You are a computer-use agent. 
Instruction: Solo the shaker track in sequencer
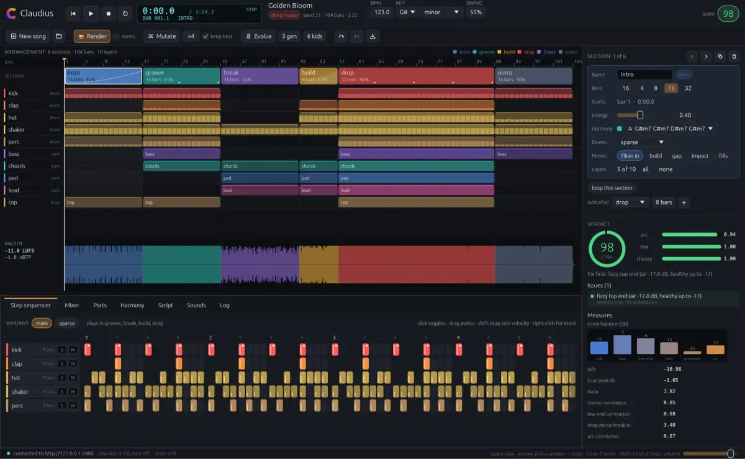point(62,391)
